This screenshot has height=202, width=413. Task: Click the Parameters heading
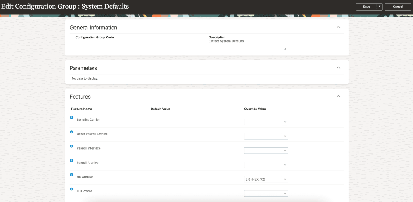coord(83,68)
